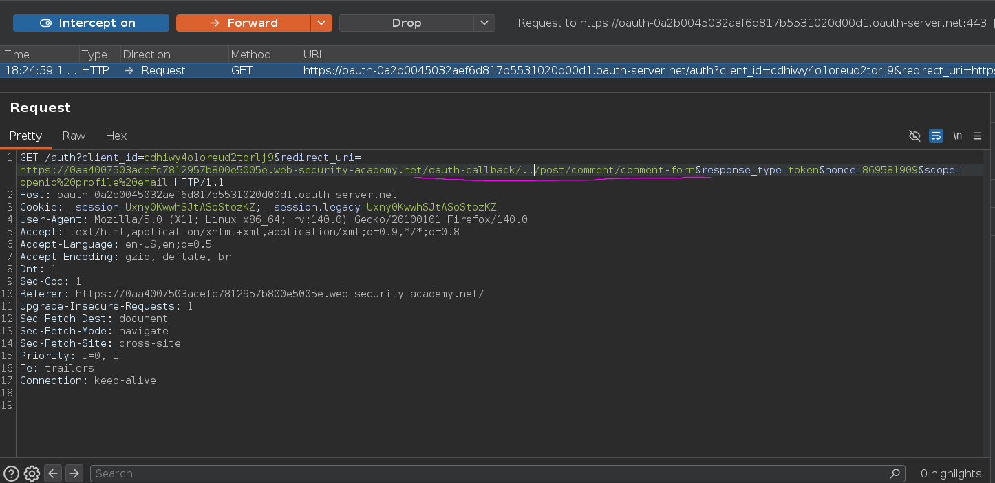The width and height of the screenshot is (995, 483).
Task: Go to previous search match arrow
Action: tap(53, 473)
